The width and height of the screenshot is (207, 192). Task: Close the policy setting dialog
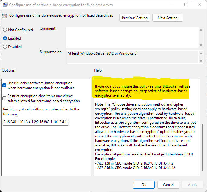pyautogui.click(x=200, y=5)
